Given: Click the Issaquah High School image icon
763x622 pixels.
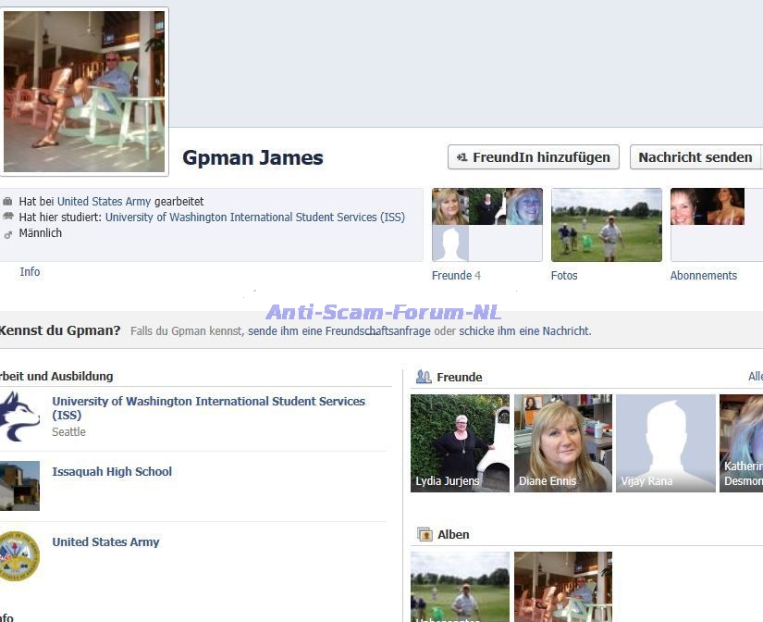Looking at the screenshot, I should 19,485.
